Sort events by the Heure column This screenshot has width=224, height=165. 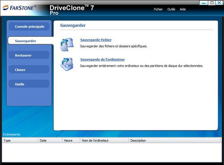(71, 140)
